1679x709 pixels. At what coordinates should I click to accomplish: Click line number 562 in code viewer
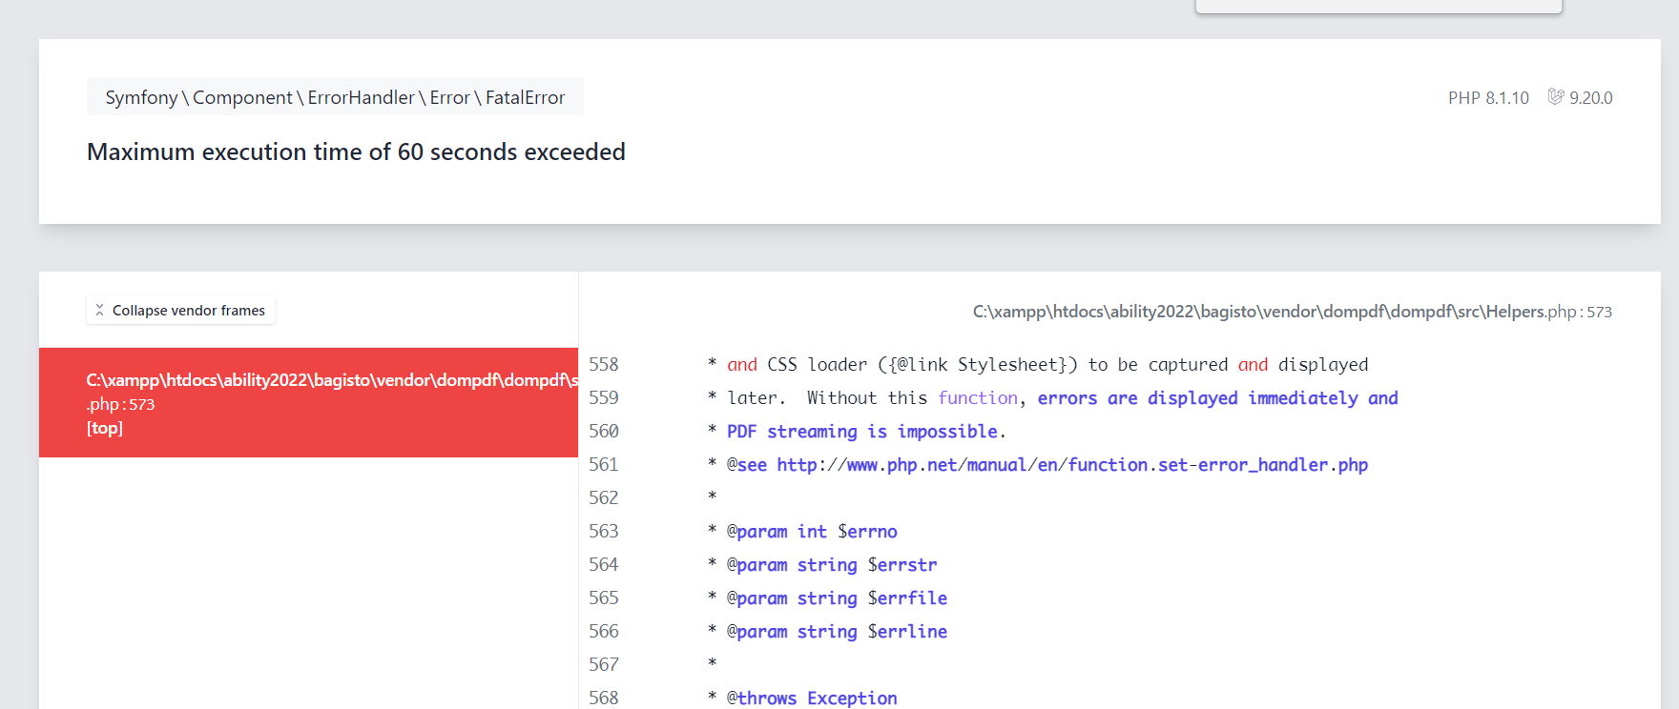(604, 498)
